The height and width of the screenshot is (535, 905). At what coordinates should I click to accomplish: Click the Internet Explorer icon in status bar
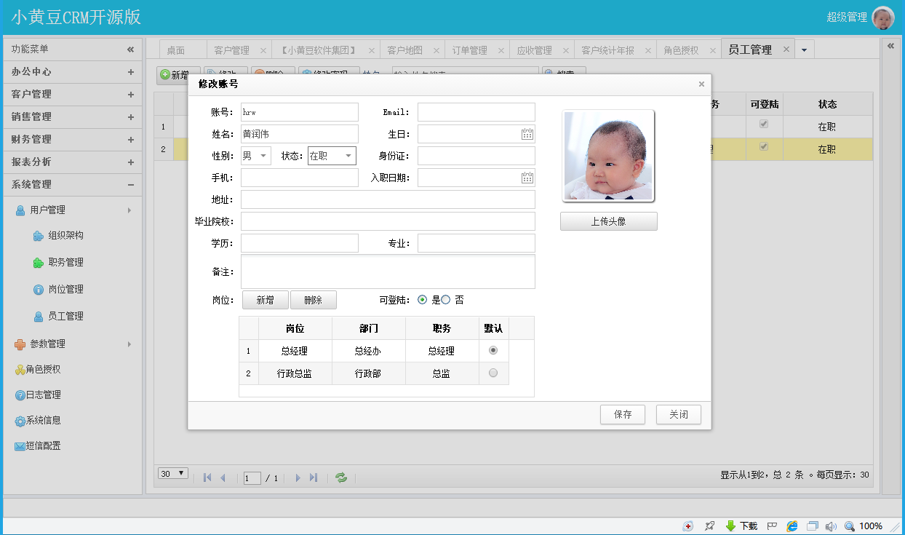[792, 526]
